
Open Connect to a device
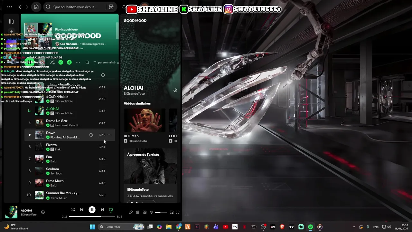click(x=145, y=212)
